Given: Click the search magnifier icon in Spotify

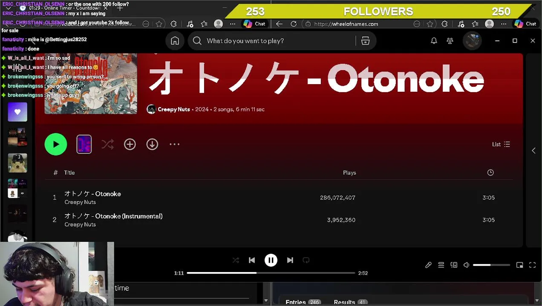Looking at the screenshot, I should point(197,41).
